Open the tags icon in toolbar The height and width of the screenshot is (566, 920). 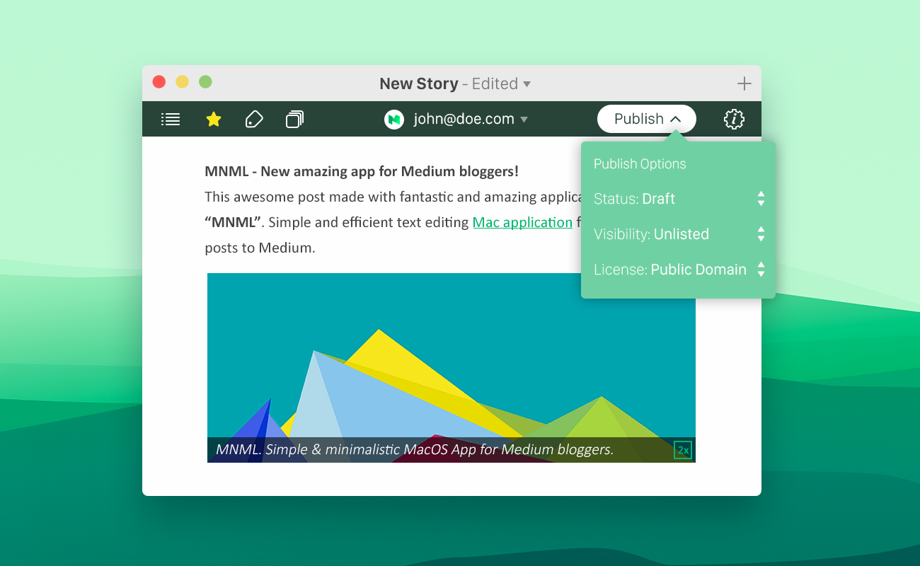click(x=254, y=119)
